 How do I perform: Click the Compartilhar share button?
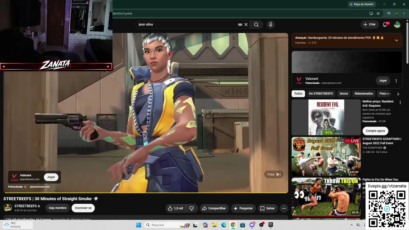tap(214, 208)
